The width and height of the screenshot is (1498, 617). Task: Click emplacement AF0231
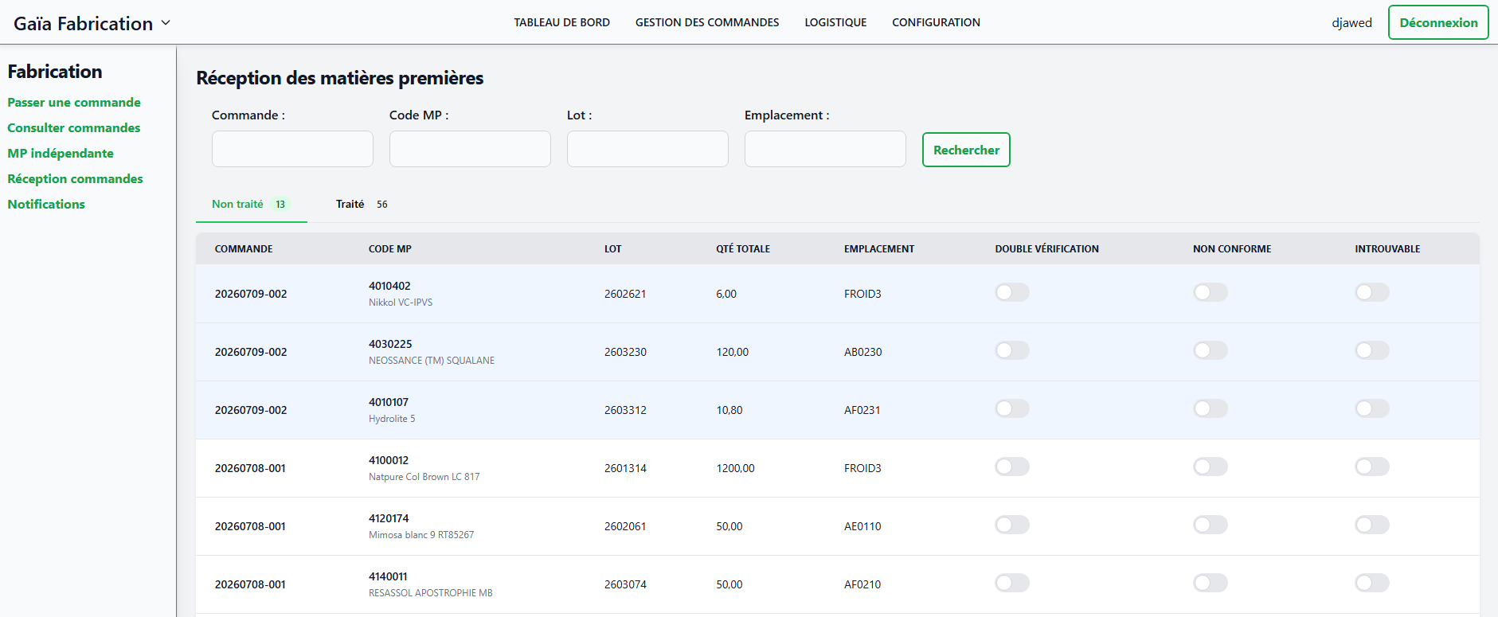(862, 410)
